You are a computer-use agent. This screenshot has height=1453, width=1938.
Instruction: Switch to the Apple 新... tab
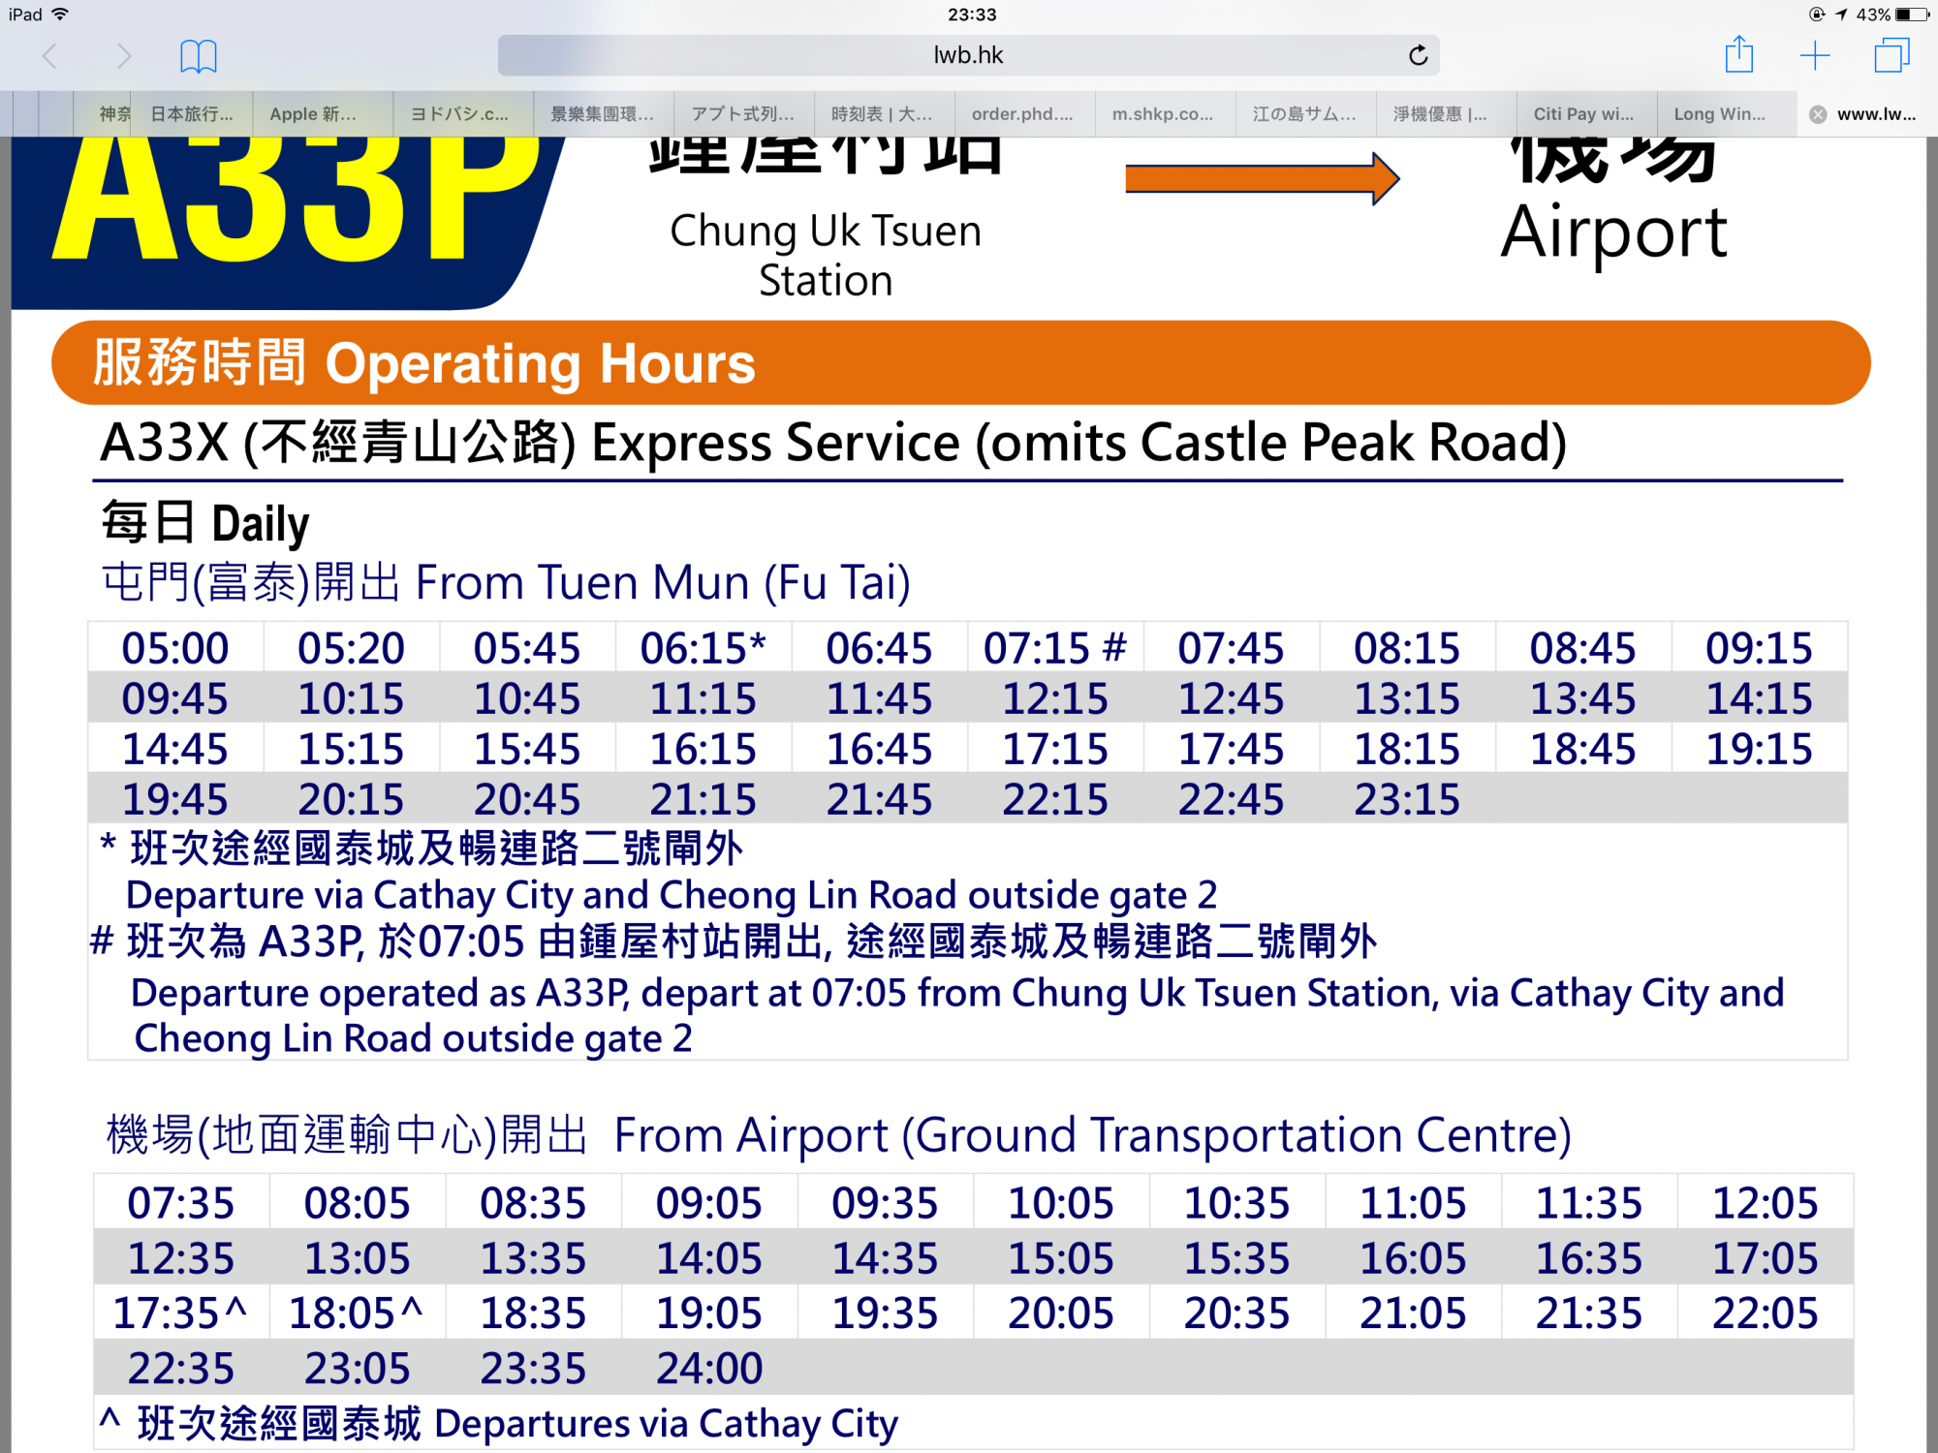pyautogui.click(x=313, y=114)
